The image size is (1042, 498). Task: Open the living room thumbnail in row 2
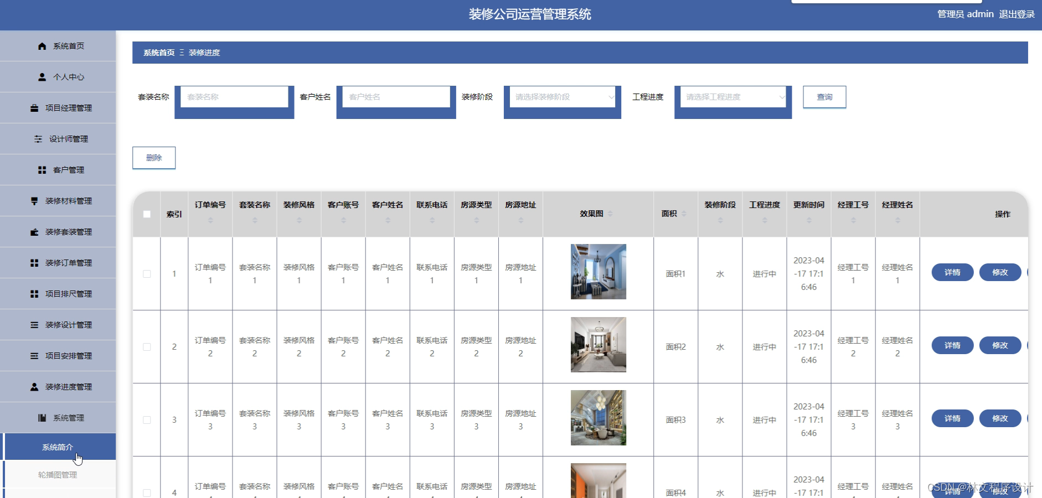[599, 345]
